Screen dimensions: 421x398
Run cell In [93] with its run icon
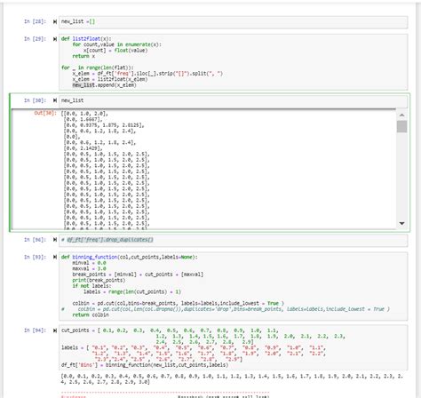coord(55,257)
